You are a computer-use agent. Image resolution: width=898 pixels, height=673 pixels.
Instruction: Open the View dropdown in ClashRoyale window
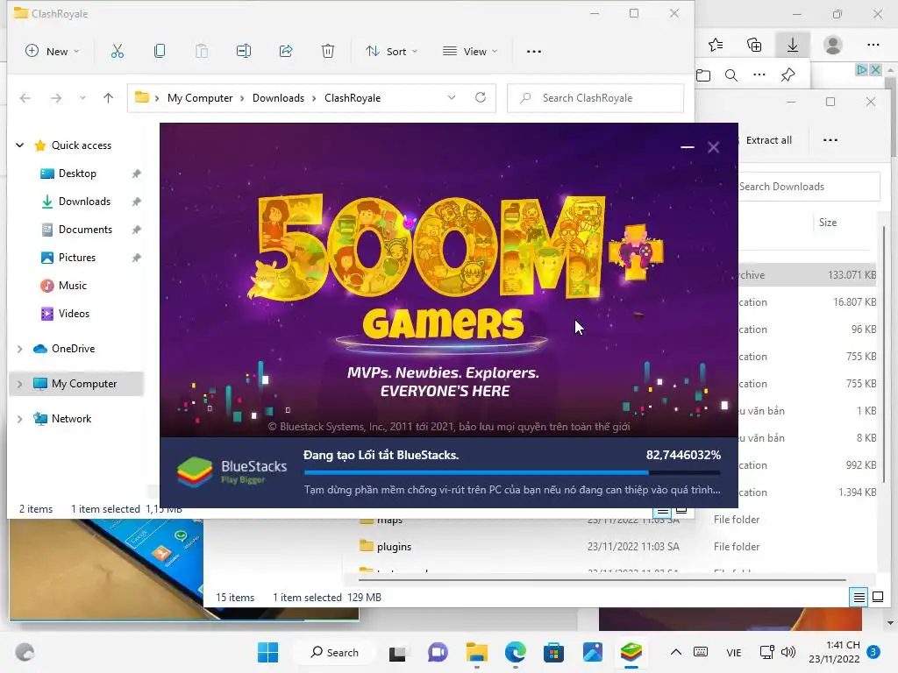(x=470, y=52)
